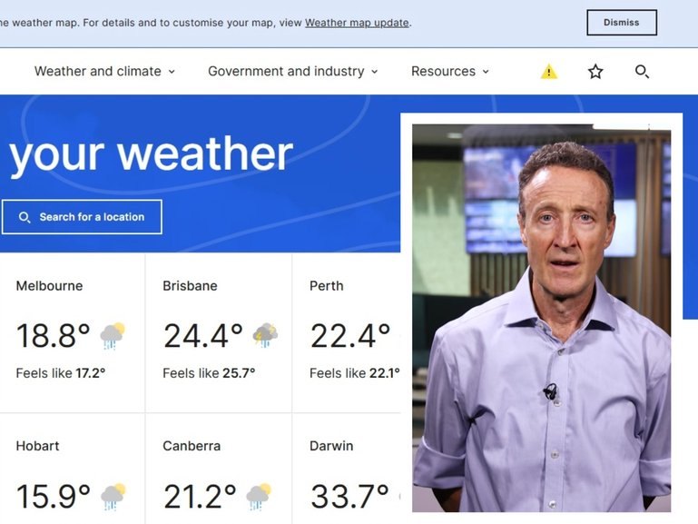Expand the Government and industry menu
This screenshot has width=698, height=524.
point(292,72)
